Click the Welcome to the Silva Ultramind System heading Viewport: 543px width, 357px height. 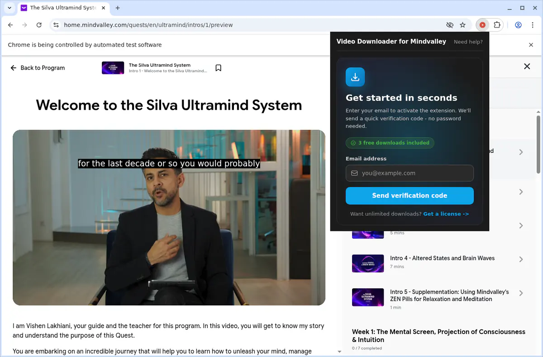click(169, 105)
